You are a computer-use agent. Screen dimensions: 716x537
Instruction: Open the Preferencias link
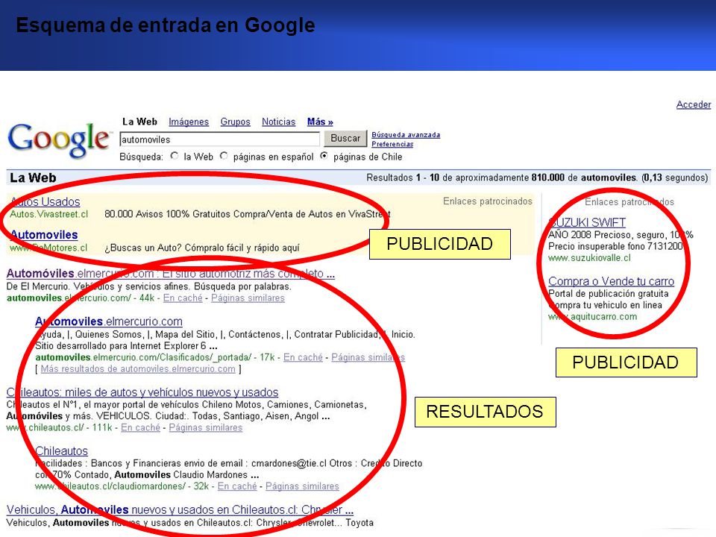coord(392,144)
